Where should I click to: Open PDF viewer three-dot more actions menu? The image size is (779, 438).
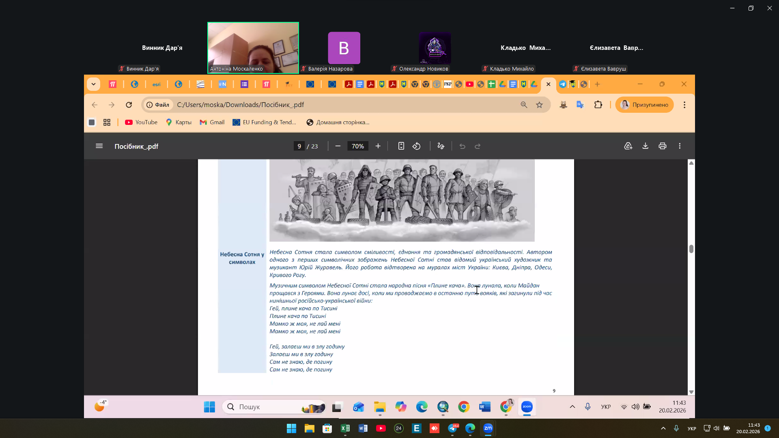680,146
